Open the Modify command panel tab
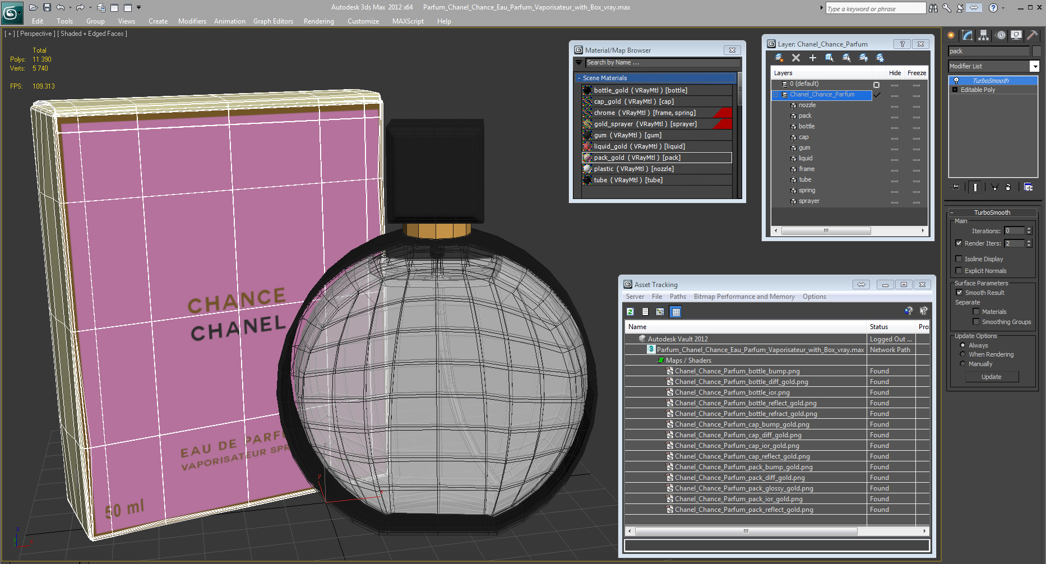The image size is (1046, 564). (968, 35)
